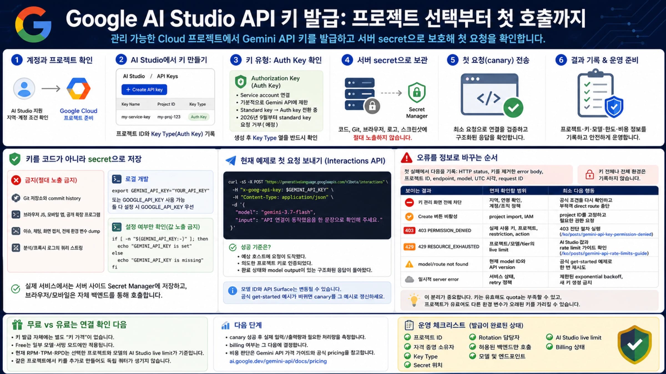Viewport: 666px width, 374px height.
Task: Click the Auth Key badge in table
Action: tap(199, 117)
